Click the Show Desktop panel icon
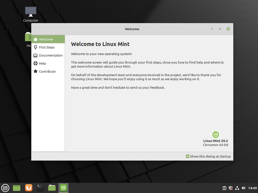Screen dimensions: 258x193 pos(17,188)
